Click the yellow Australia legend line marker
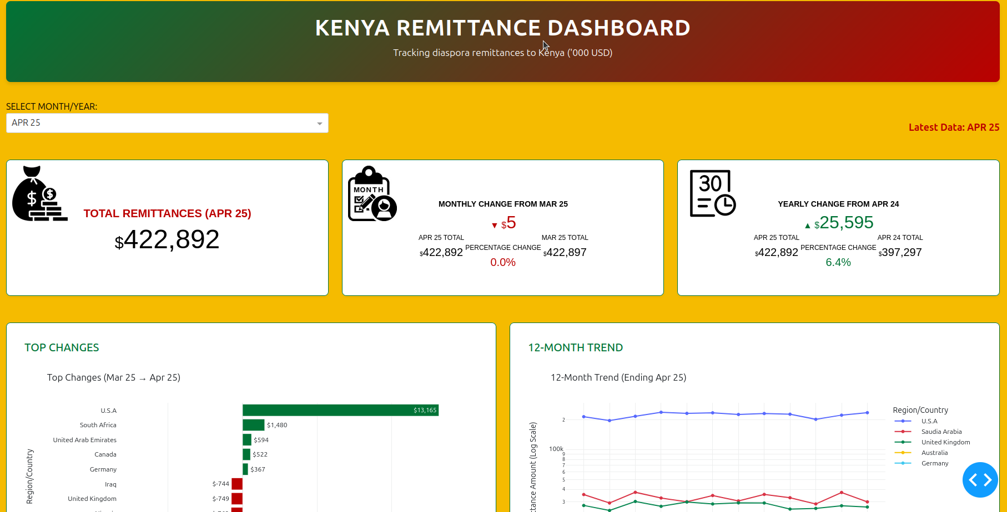This screenshot has width=1007, height=512. pos(903,453)
